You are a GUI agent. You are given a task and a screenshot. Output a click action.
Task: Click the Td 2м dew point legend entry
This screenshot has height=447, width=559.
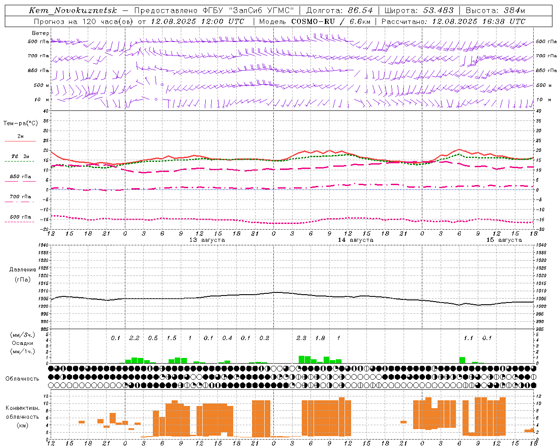[x=21, y=156]
